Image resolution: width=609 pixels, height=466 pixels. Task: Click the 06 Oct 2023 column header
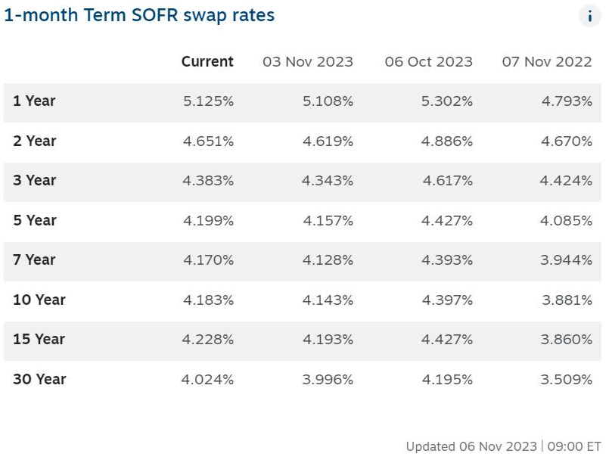(428, 62)
